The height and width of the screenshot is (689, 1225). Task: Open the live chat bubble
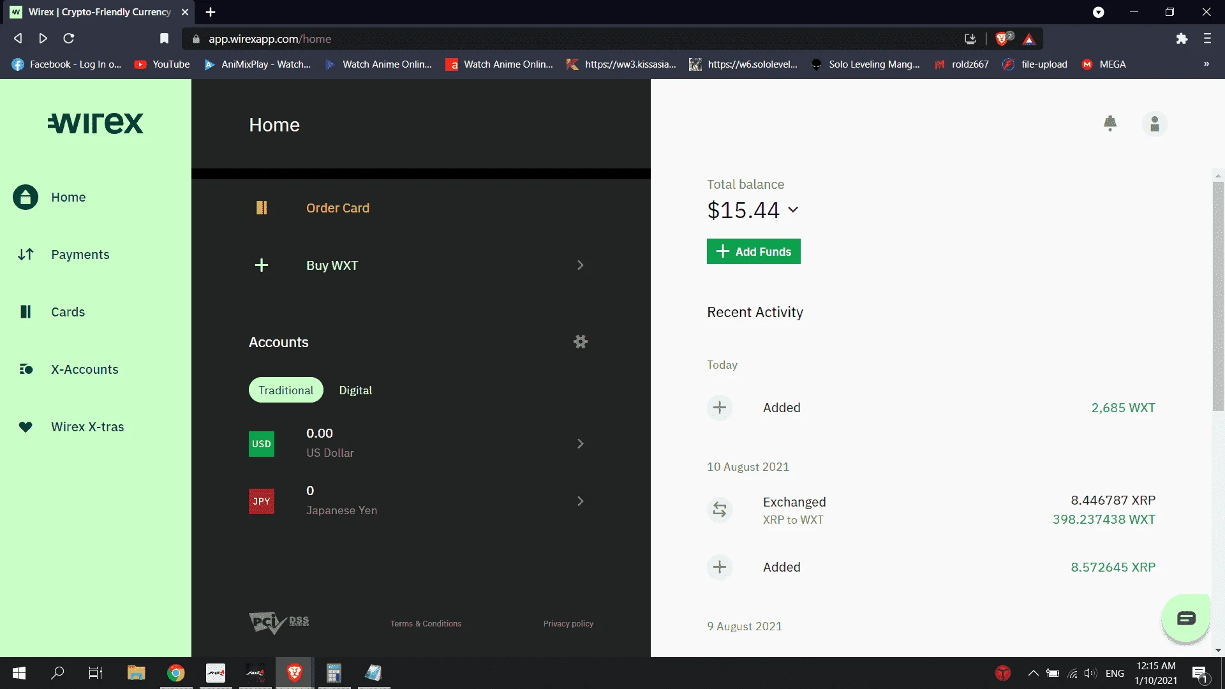pyautogui.click(x=1186, y=618)
